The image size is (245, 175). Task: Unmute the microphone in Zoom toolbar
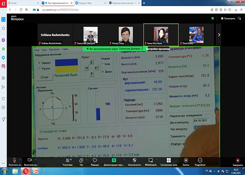[x=14, y=162]
